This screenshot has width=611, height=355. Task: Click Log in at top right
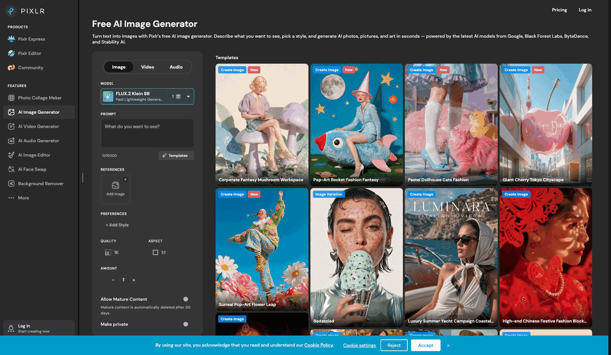point(585,10)
